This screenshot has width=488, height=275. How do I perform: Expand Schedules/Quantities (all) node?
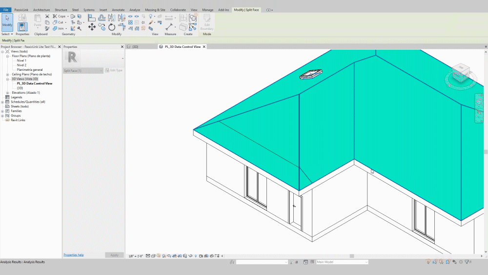[x=2, y=102]
